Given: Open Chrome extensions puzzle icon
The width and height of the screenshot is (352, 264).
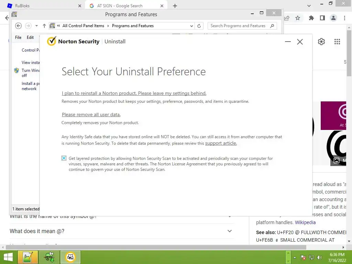Looking at the screenshot, I should [x=311, y=18].
